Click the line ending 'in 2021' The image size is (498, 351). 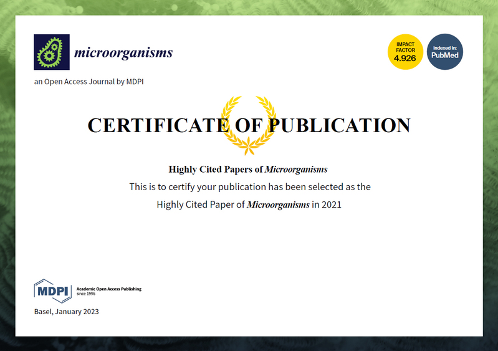[249, 204]
